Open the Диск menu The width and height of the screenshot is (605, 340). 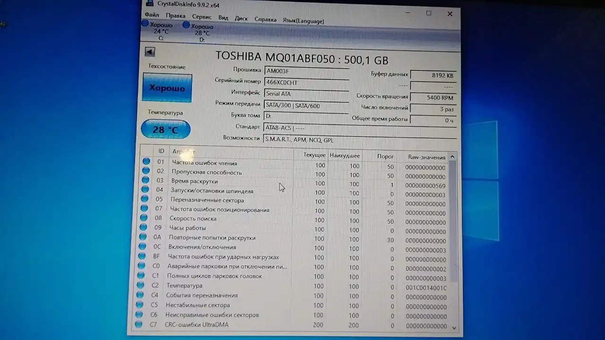[241, 18]
